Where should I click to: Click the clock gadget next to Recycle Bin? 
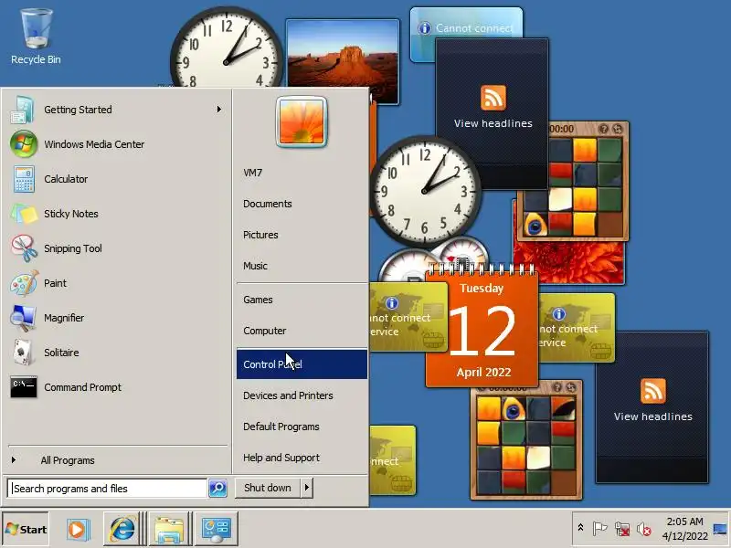(x=227, y=49)
